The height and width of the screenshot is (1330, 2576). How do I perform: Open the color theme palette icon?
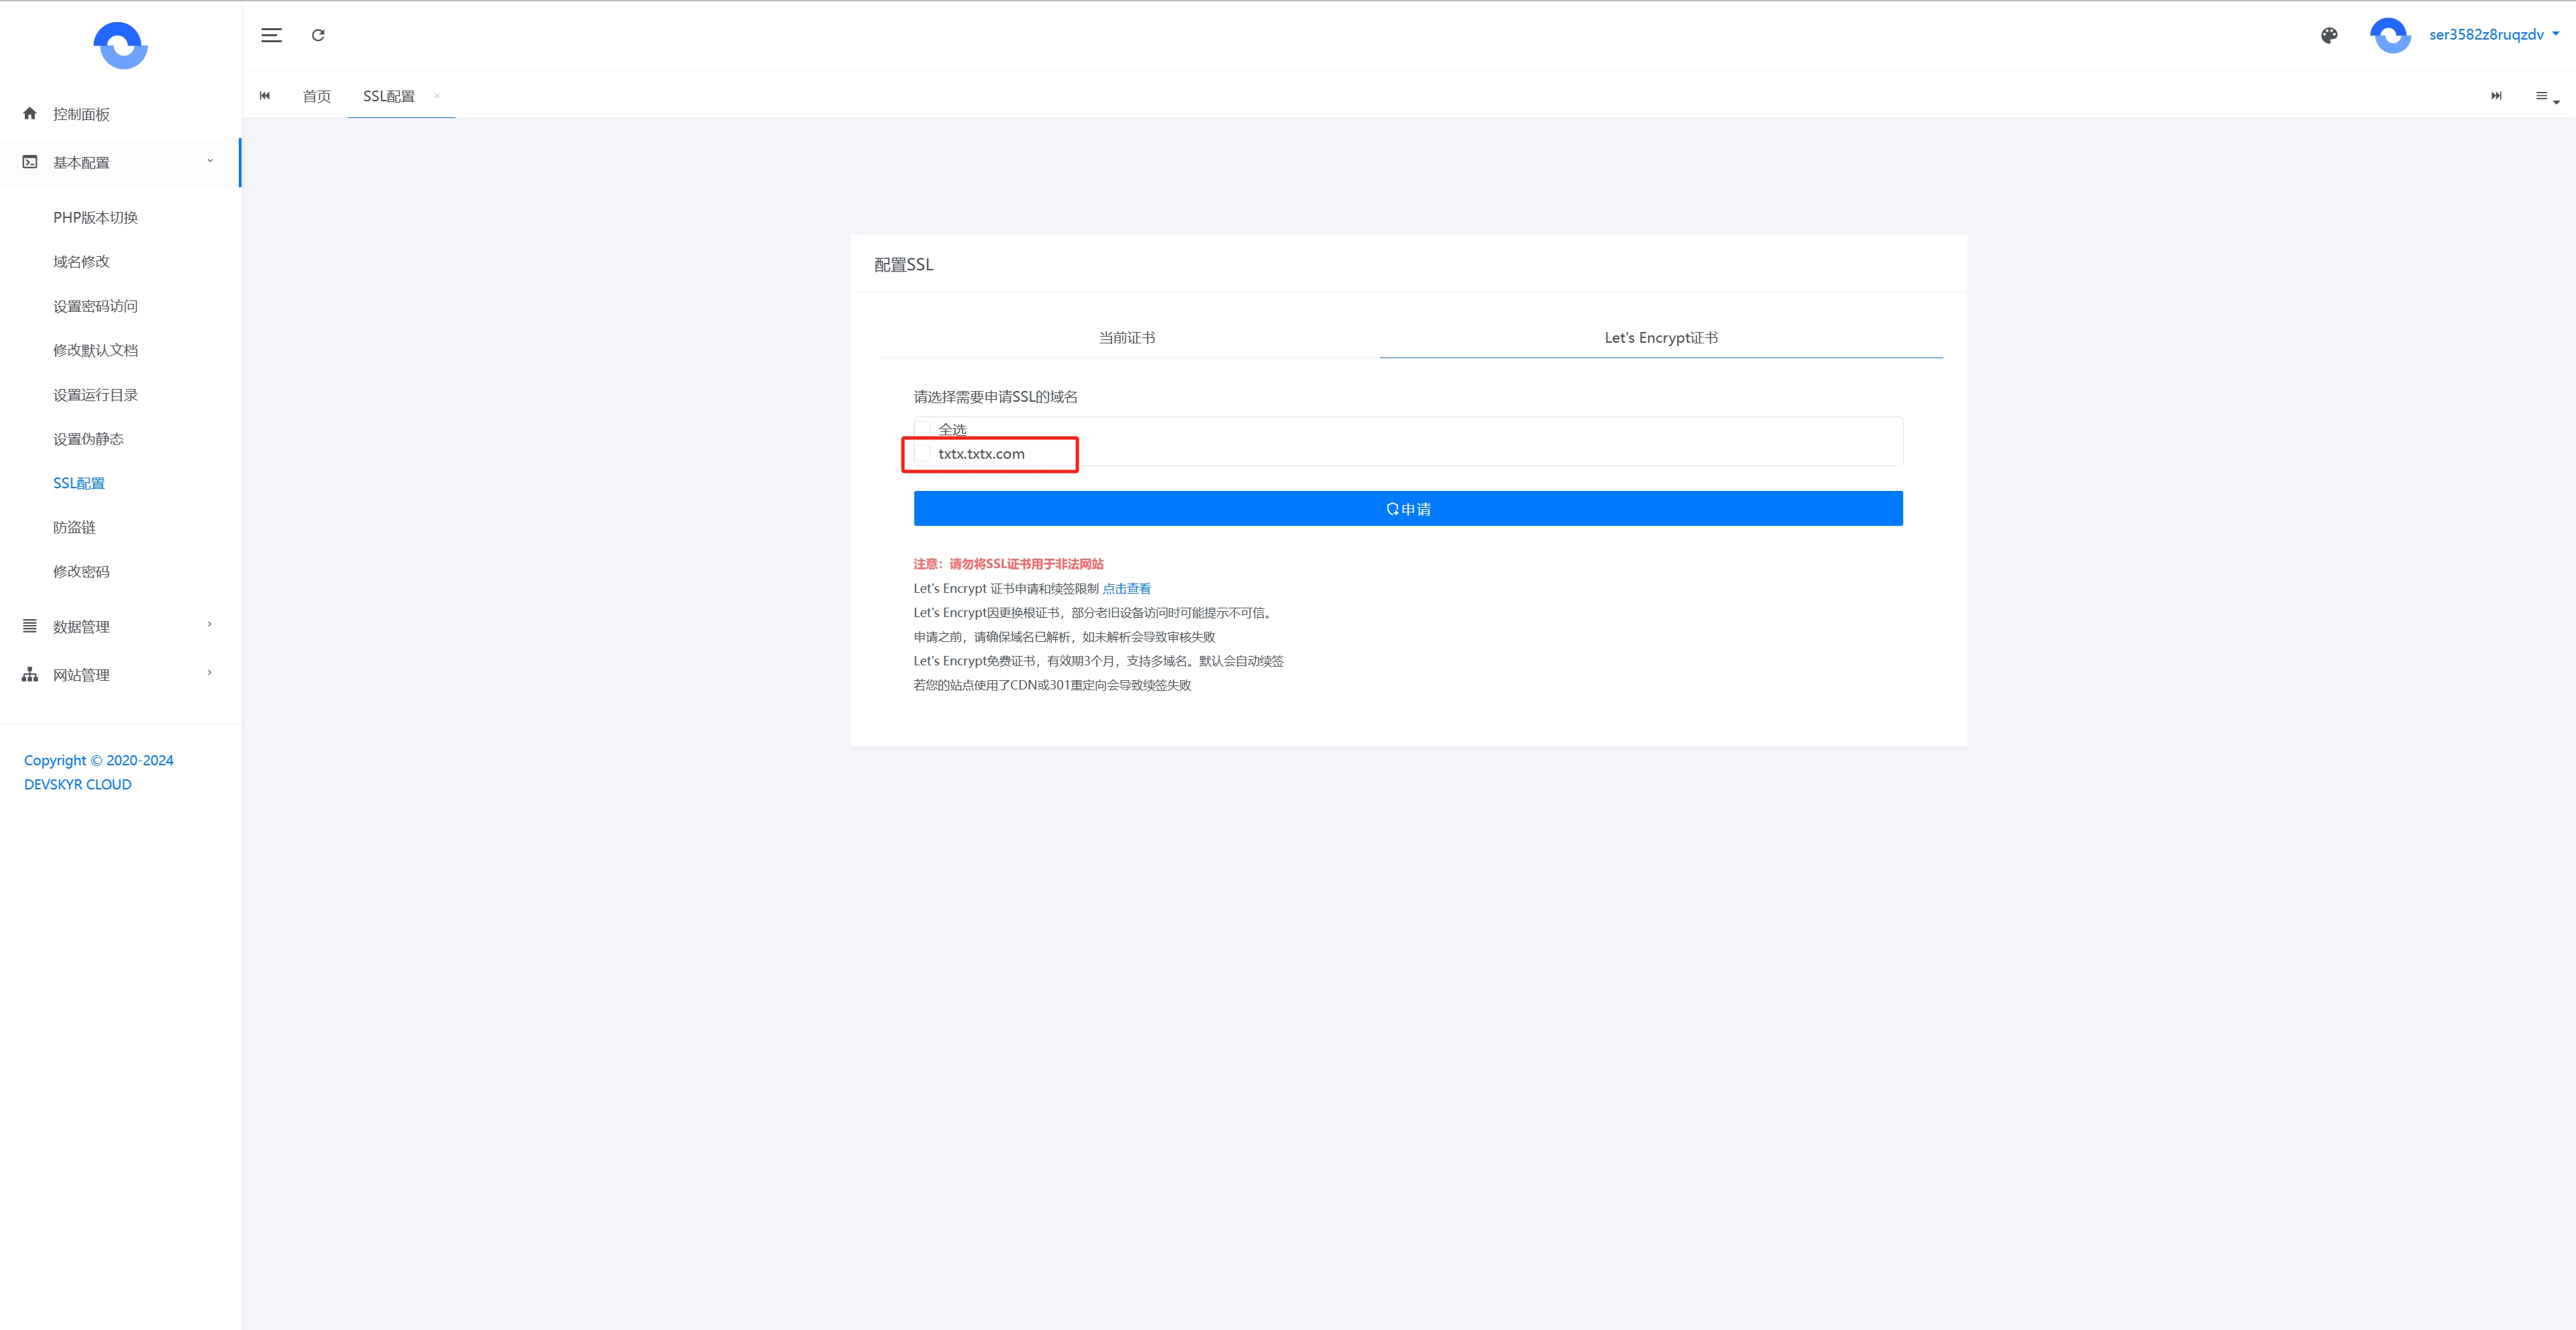2329,35
